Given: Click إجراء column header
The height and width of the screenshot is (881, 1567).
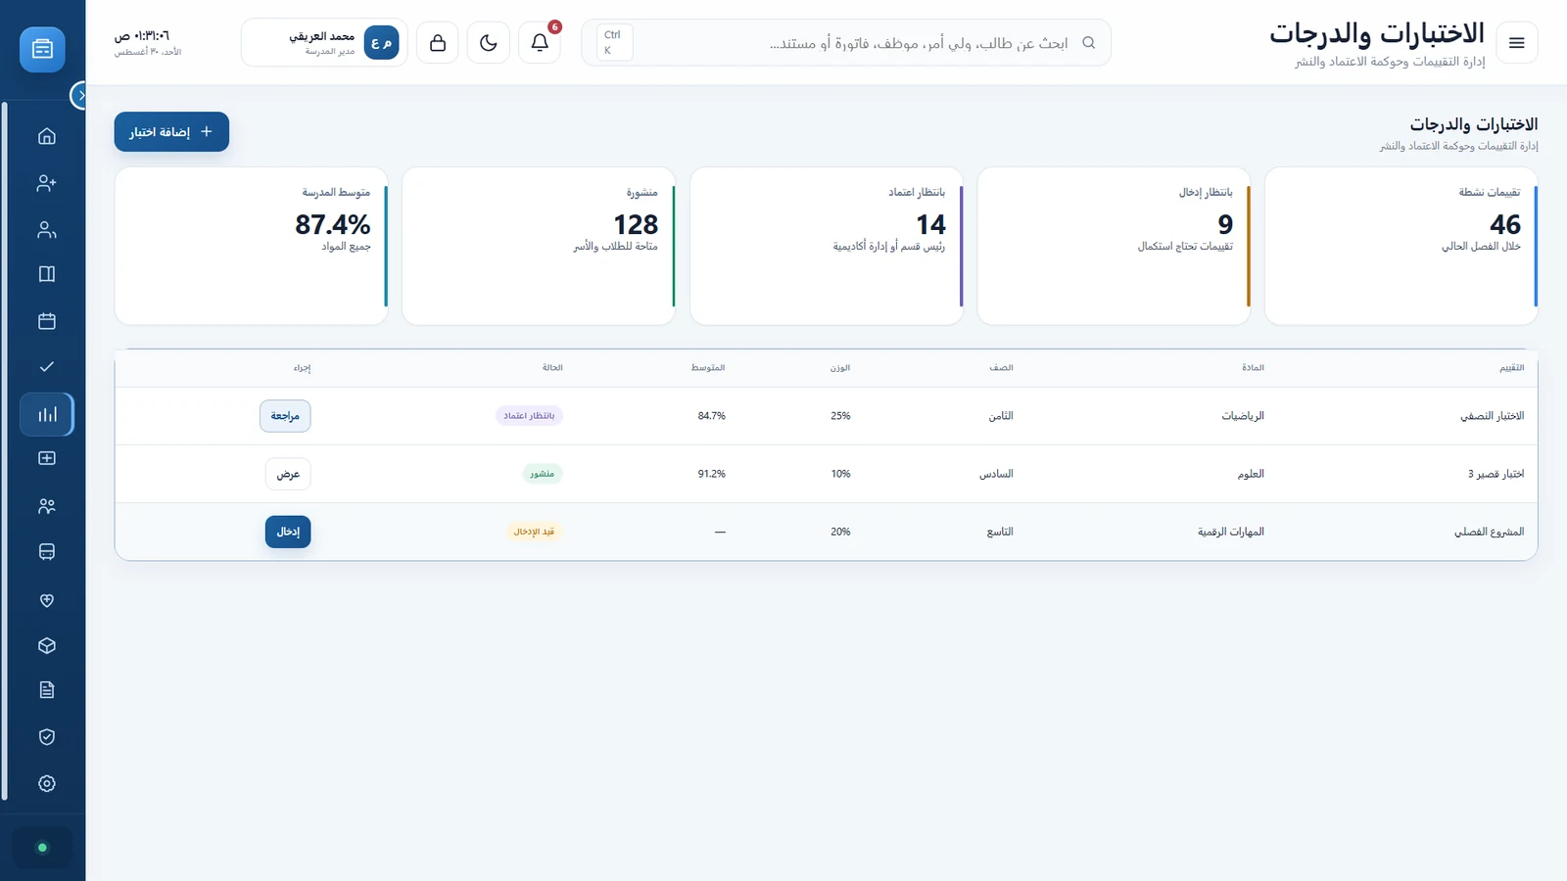Looking at the screenshot, I should (302, 368).
